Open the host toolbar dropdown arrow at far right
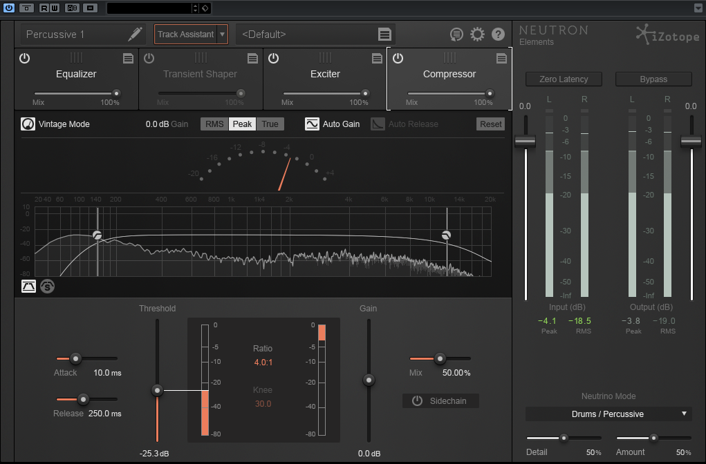Viewport: 706px width, 464px height. pyautogui.click(x=698, y=8)
